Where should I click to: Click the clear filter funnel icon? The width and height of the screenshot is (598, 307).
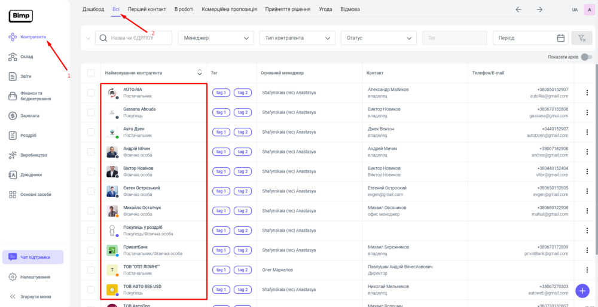(x=581, y=38)
